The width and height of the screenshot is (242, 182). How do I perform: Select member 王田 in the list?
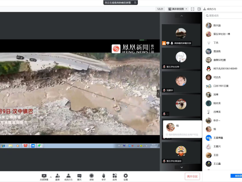click(222, 155)
